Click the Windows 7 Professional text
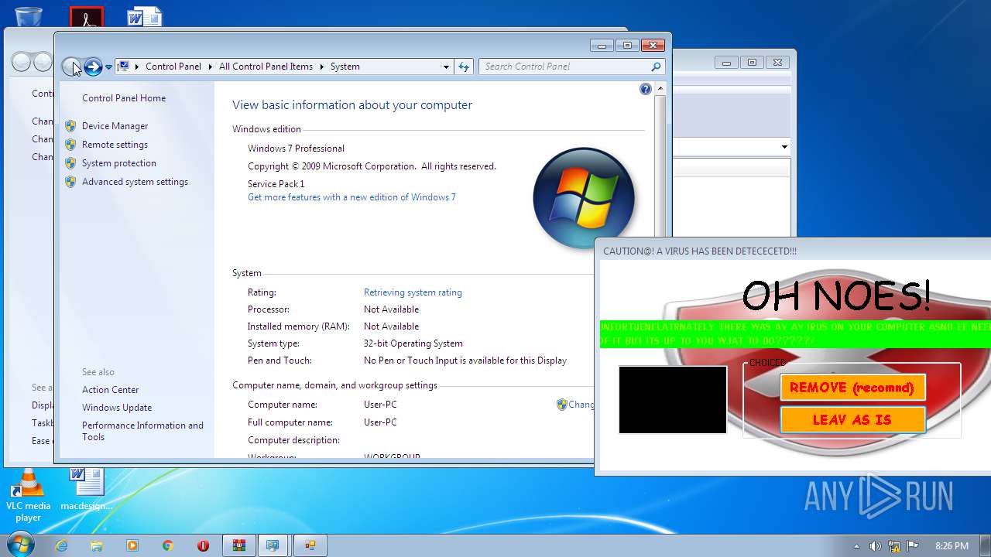 click(296, 149)
